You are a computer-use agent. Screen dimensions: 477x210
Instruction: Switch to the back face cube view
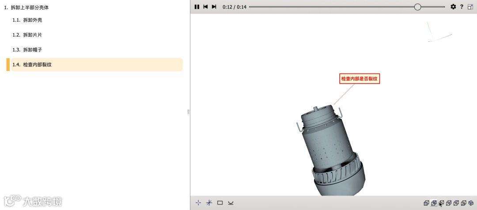click(x=434, y=203)
